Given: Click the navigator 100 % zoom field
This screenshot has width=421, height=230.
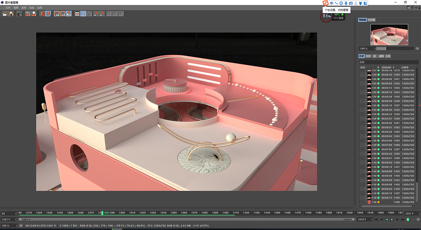Looking at the screenshot, I should click(367, 48).
